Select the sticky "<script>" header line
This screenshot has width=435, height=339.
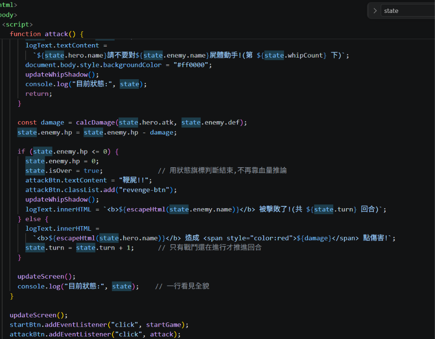[x=17, y=24]
